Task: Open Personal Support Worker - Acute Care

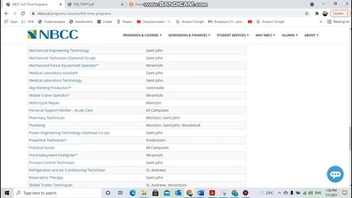Action: pyautogui.click(x=61, y=110)
